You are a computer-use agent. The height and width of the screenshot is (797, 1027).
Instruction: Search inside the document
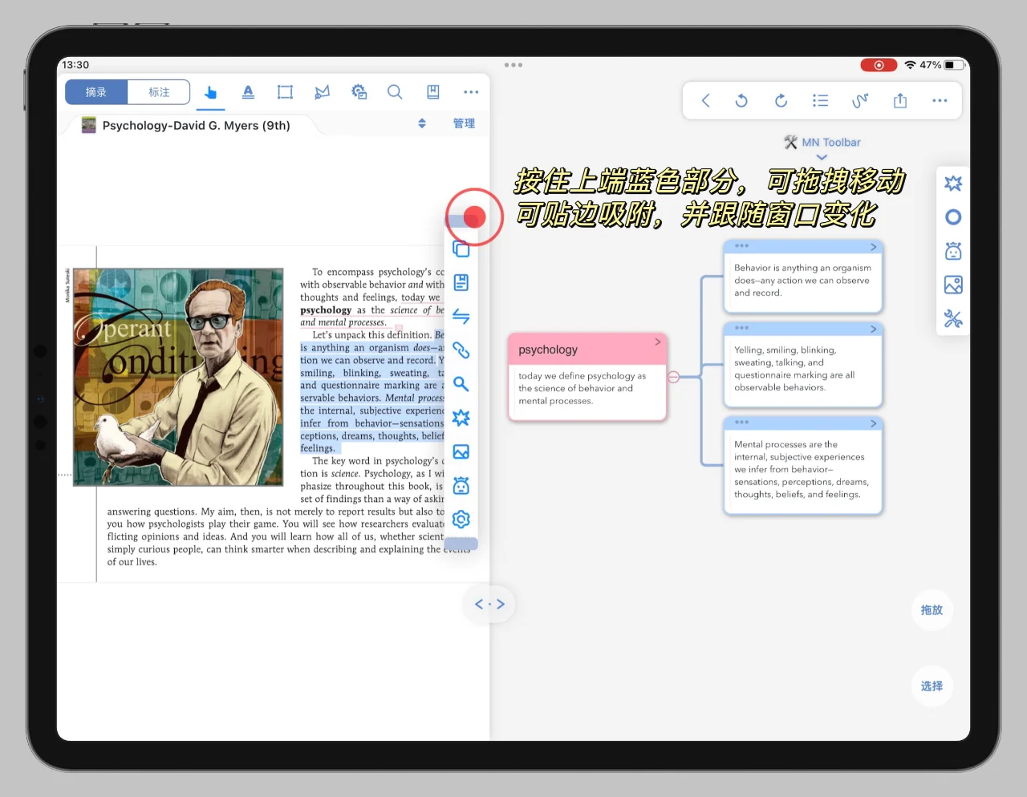(395, 92)
